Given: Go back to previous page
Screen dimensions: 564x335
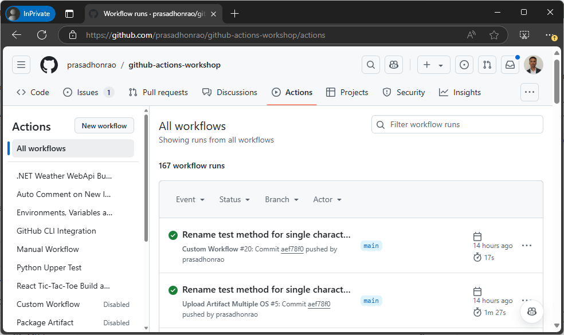Looking at the screenshot, I should tap(17, 35).
